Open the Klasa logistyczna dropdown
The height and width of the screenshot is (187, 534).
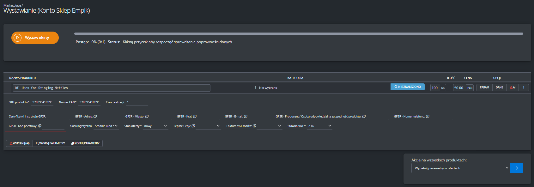pyautogui.click(x=106, y=126)
